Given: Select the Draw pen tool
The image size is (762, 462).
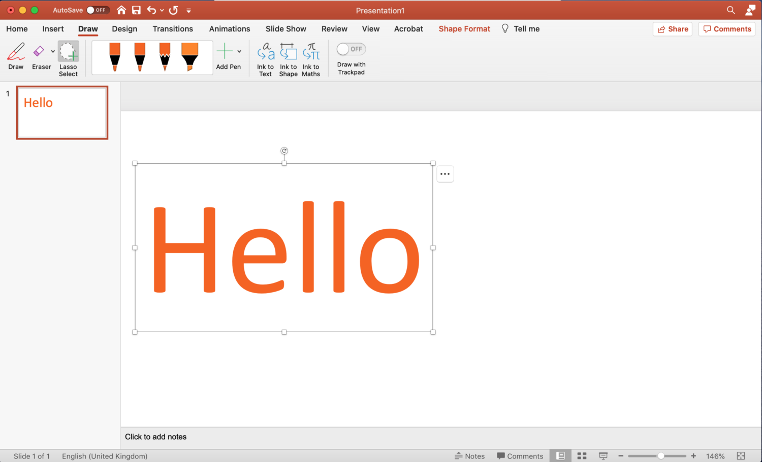Looking at the screenshot, I should click(x=15, y=56).
